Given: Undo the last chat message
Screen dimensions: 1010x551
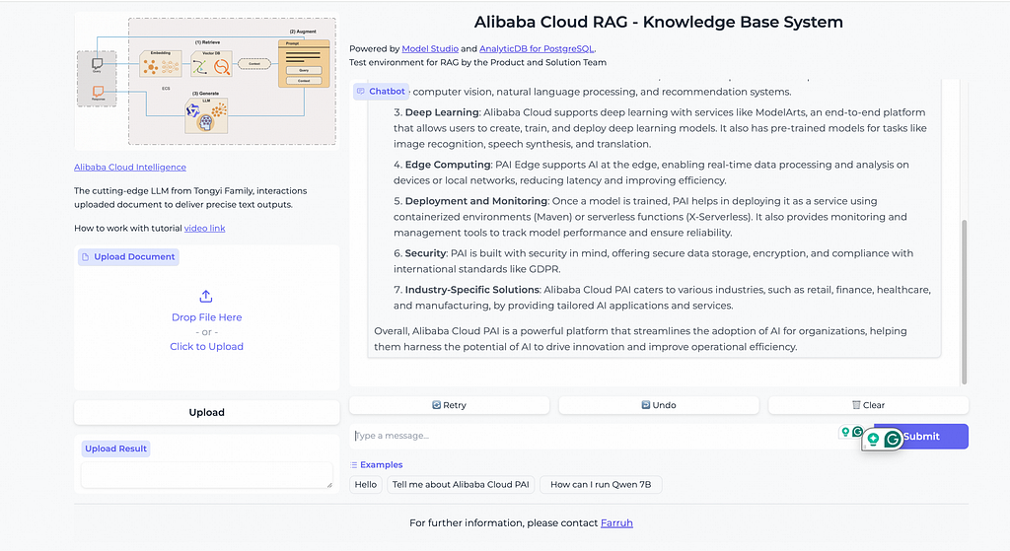Looking at the screenshot, I should point(658,405).
